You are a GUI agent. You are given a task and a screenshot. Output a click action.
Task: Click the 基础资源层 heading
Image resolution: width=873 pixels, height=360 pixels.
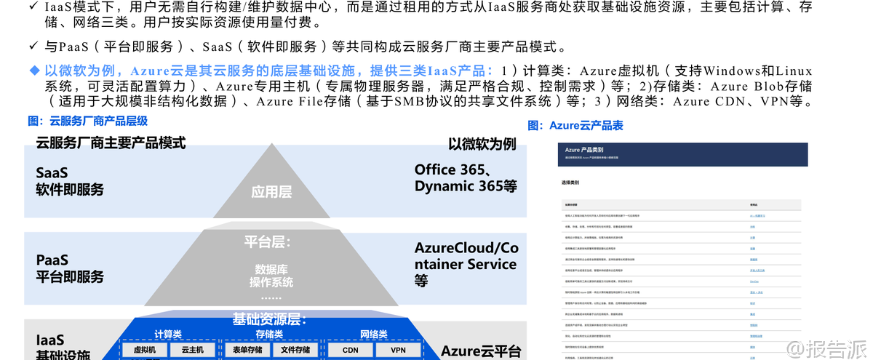(269, 319)
